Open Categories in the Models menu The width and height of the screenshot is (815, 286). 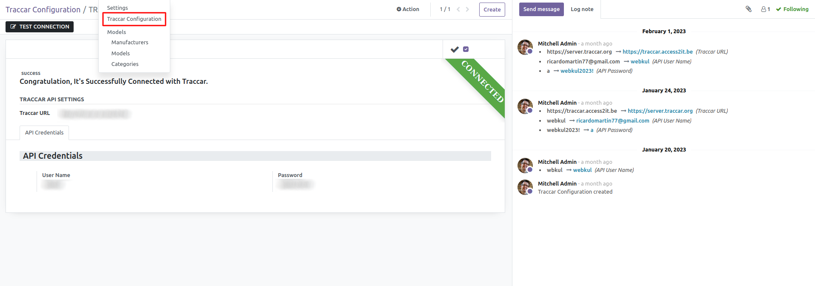point(125,64)
